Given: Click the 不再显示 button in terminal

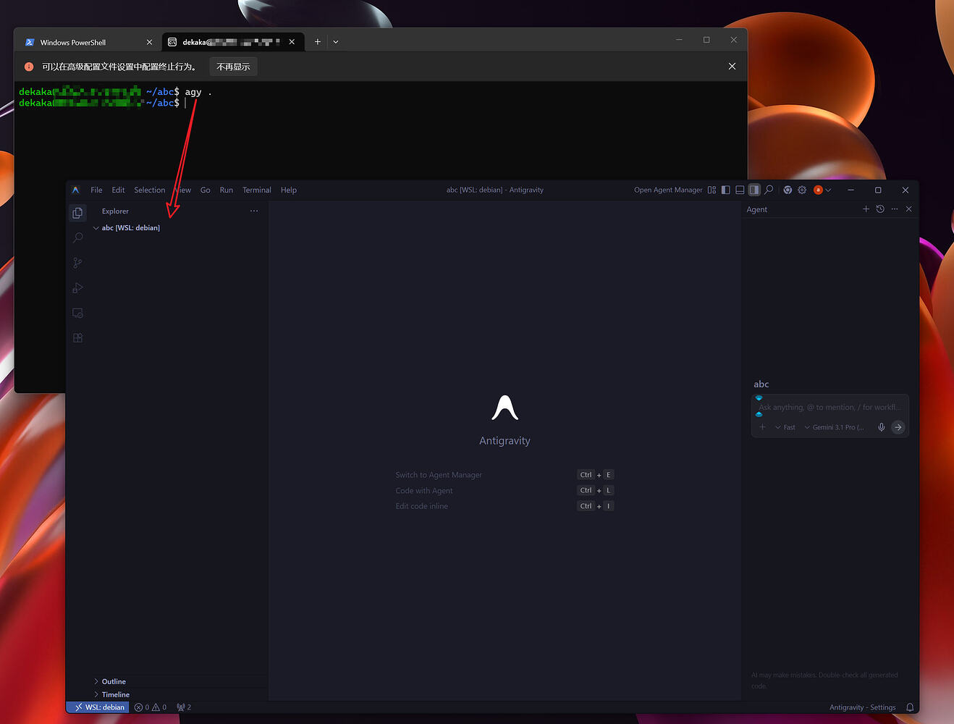Looking at the screenshot, I should coord(233,67).
